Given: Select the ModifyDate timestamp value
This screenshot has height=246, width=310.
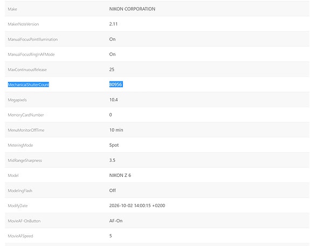Looking at the screenshot, I should point(137,206).
